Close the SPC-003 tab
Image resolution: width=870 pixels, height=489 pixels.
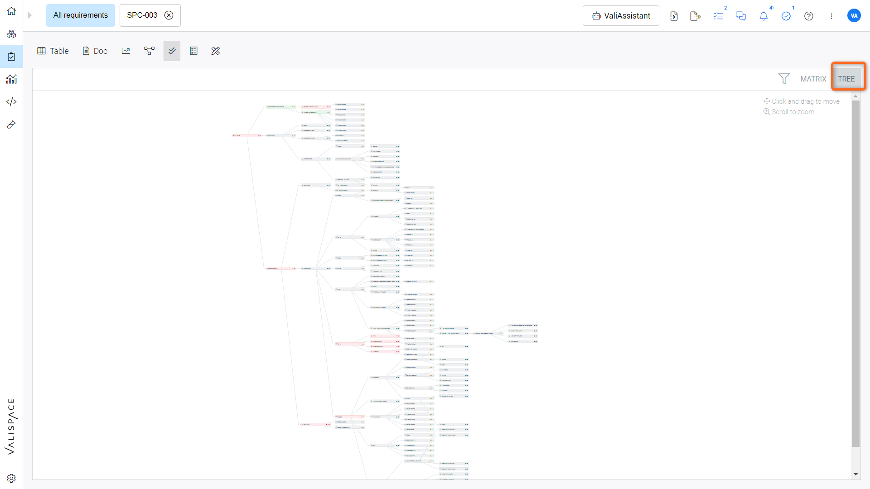pyautogui.click(x=169, y=15)
